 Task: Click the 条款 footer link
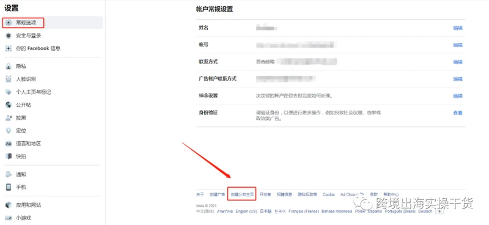pos(373,194)
